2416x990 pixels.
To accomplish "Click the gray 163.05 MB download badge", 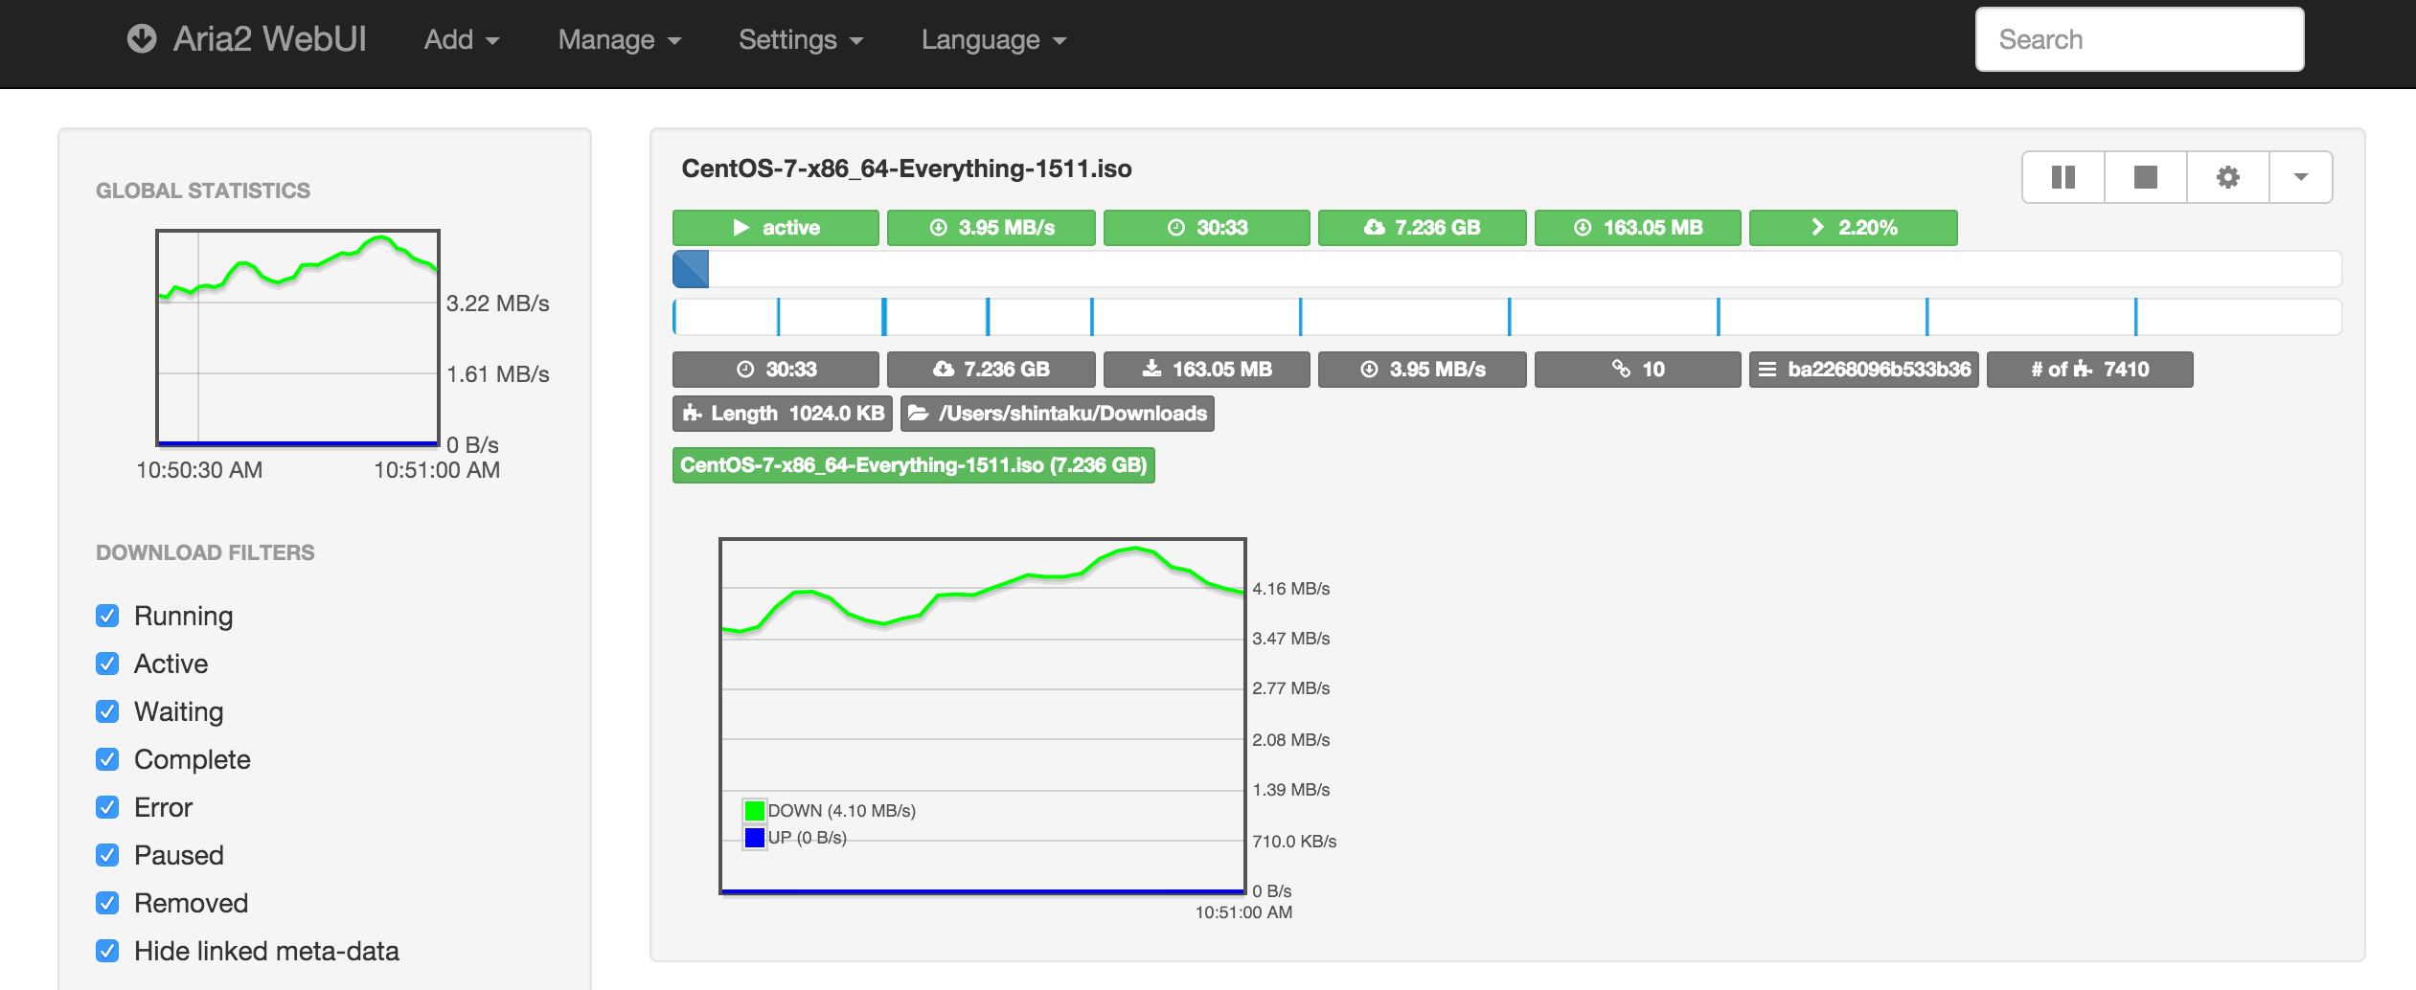I will click(x=1206, y=370).
